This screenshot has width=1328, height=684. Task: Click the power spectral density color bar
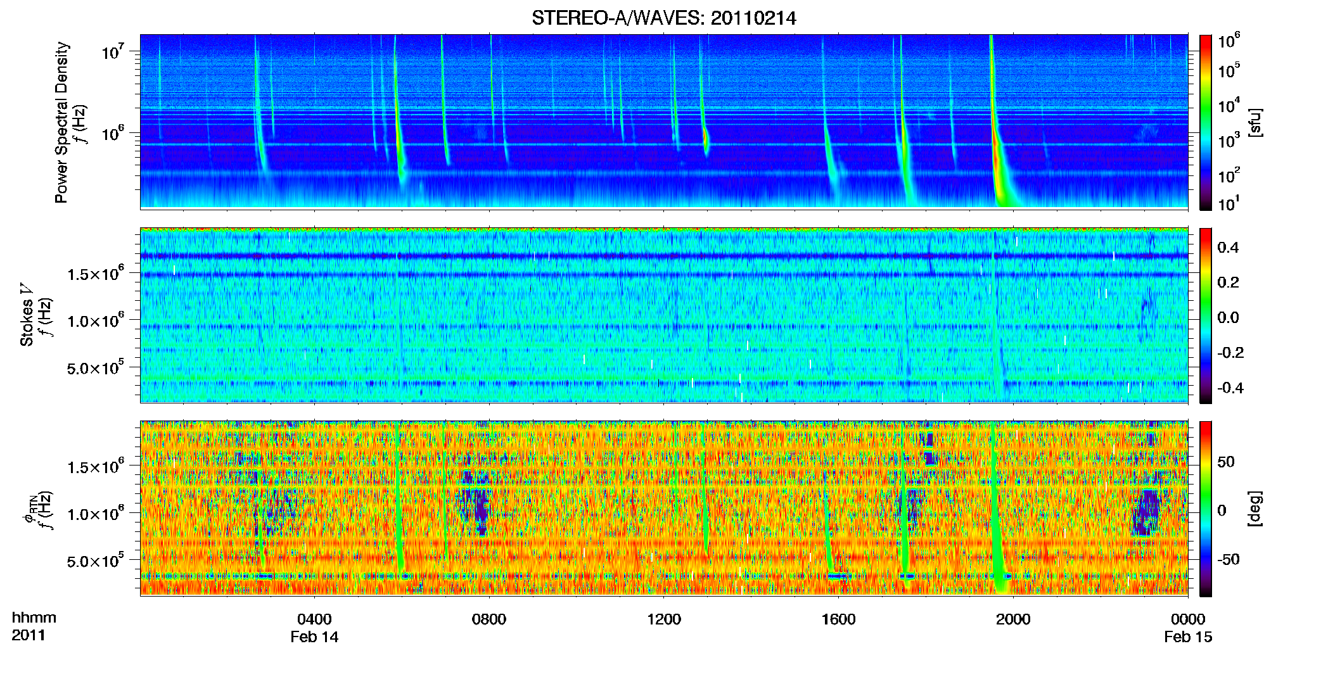tap(1205, 122)
